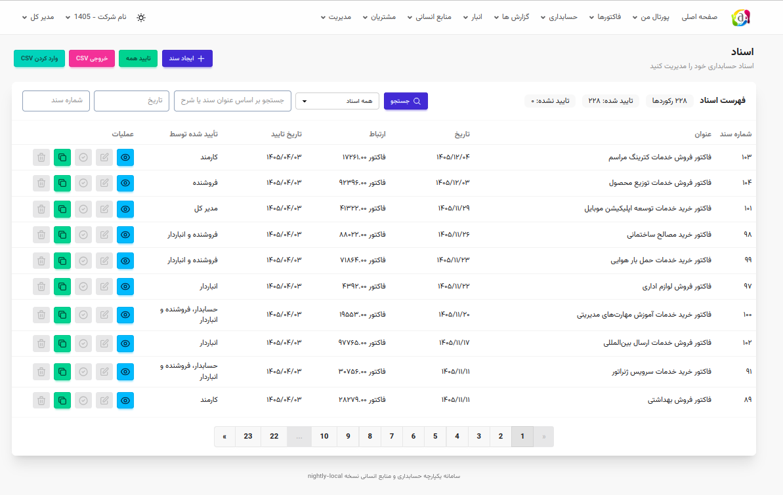Click the next page « arrow

pyautogui.click(x=224, y=437)
